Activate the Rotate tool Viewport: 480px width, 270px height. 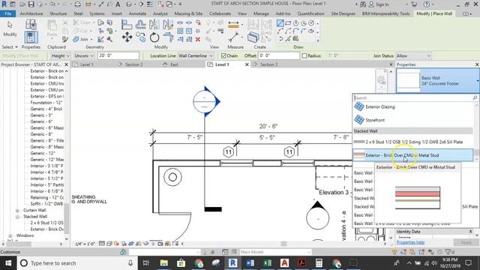(154, 37)
